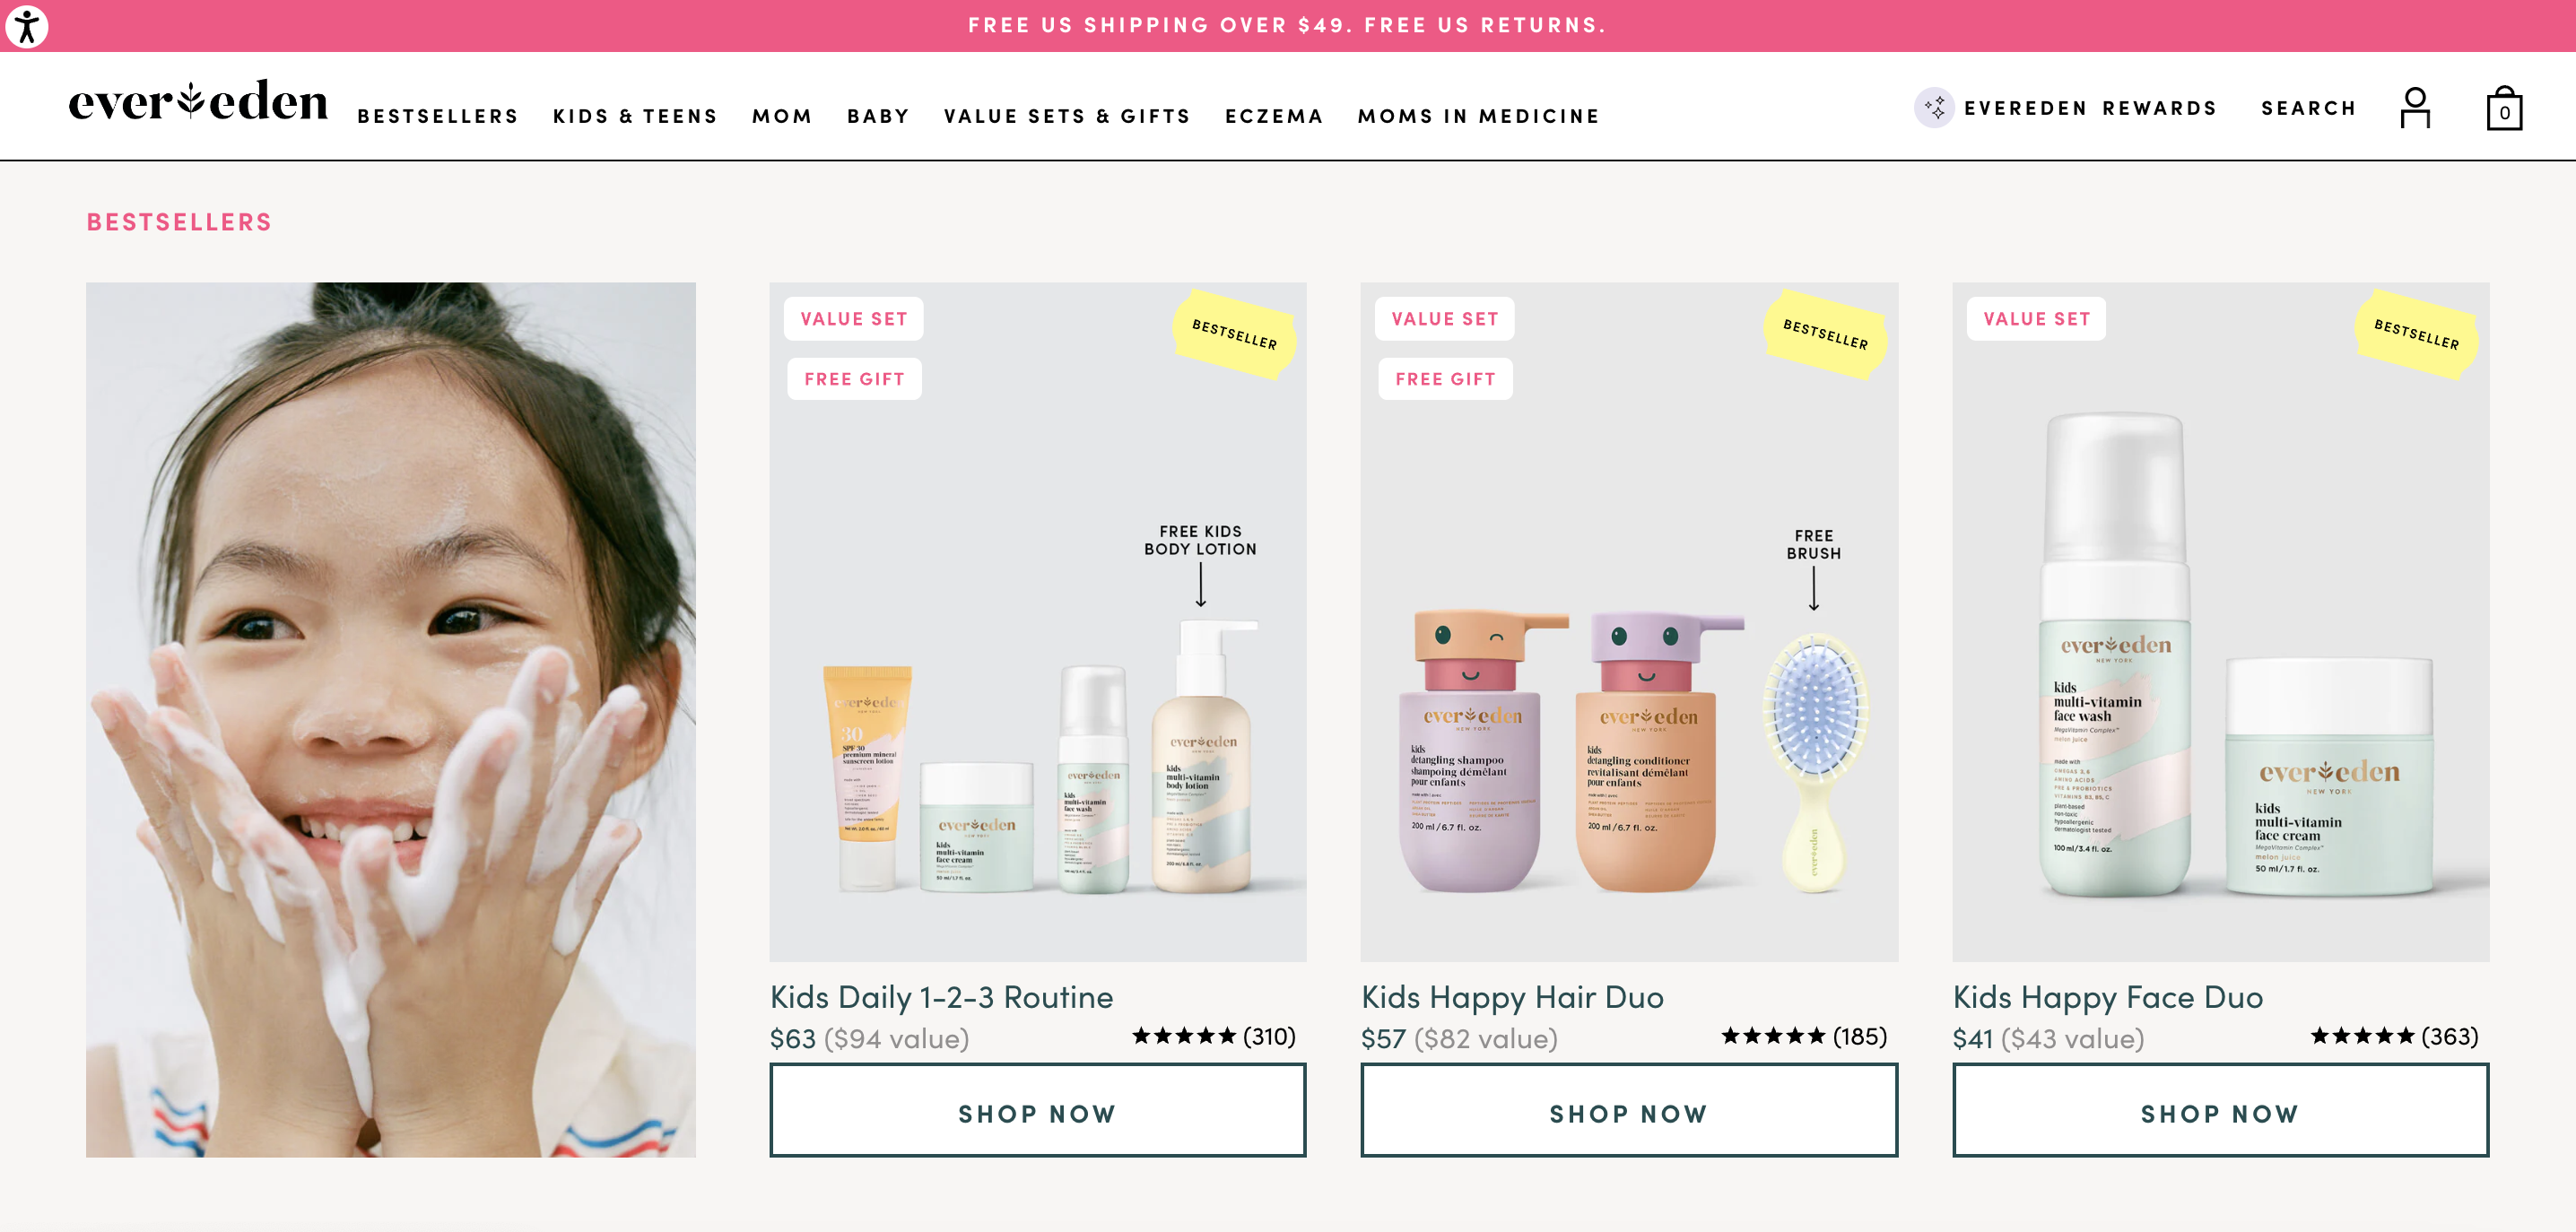This screenshot has height=1232, width=2576.
Task: Open the accessibility options icon
Action: [27, 26]
